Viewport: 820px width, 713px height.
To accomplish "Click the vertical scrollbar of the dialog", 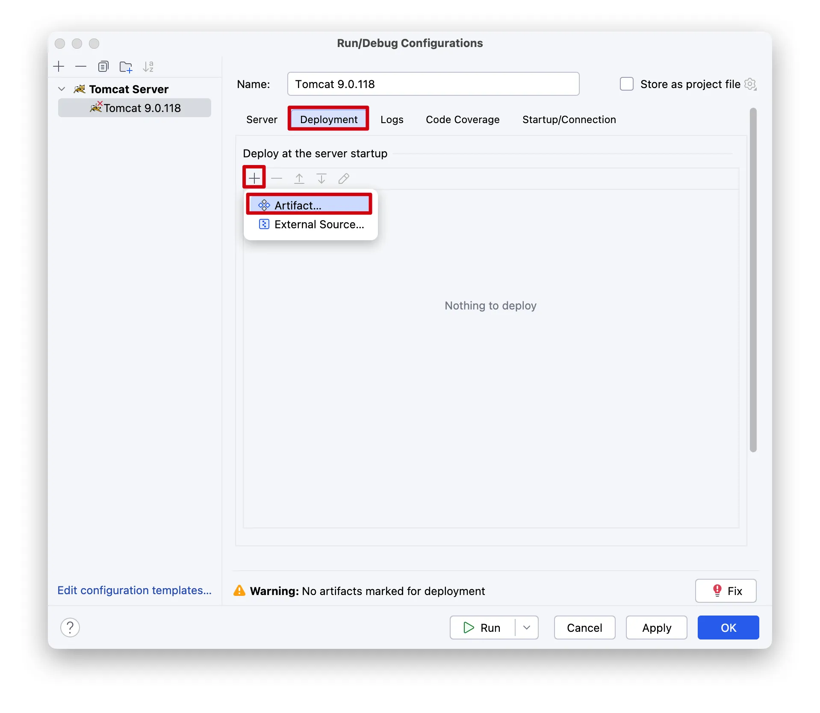I will click(x=753, y=280).
